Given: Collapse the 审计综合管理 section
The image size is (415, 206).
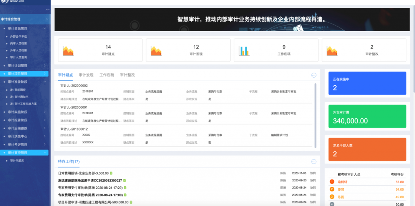Looking at the screenshot, I should click(x=46, y=19).
